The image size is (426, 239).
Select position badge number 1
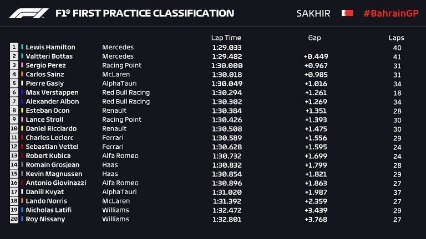14,47
